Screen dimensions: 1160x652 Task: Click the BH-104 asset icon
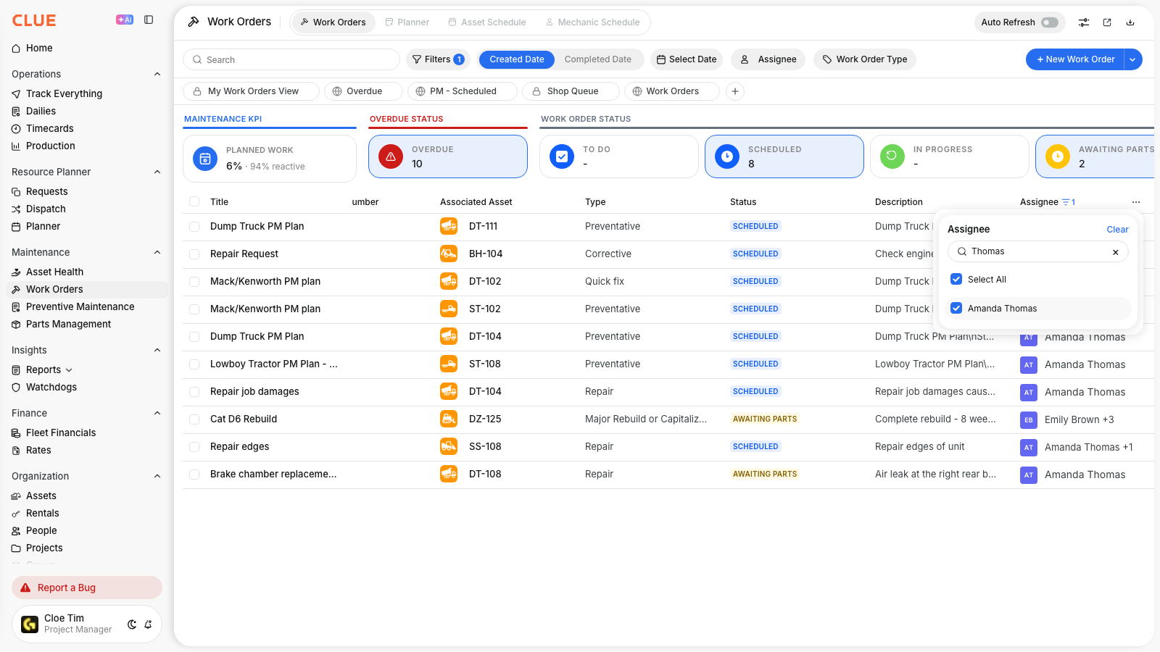(449, 254)
